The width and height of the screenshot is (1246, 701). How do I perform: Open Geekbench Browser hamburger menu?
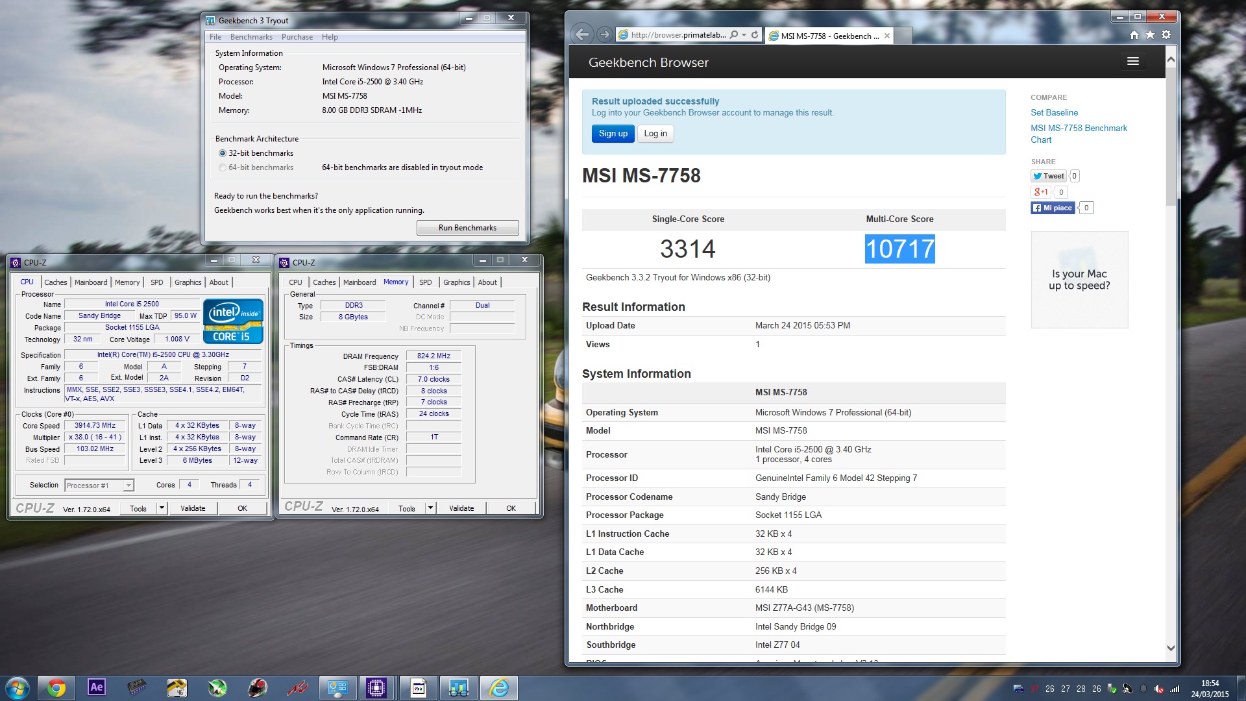(x=1133, y=61)
